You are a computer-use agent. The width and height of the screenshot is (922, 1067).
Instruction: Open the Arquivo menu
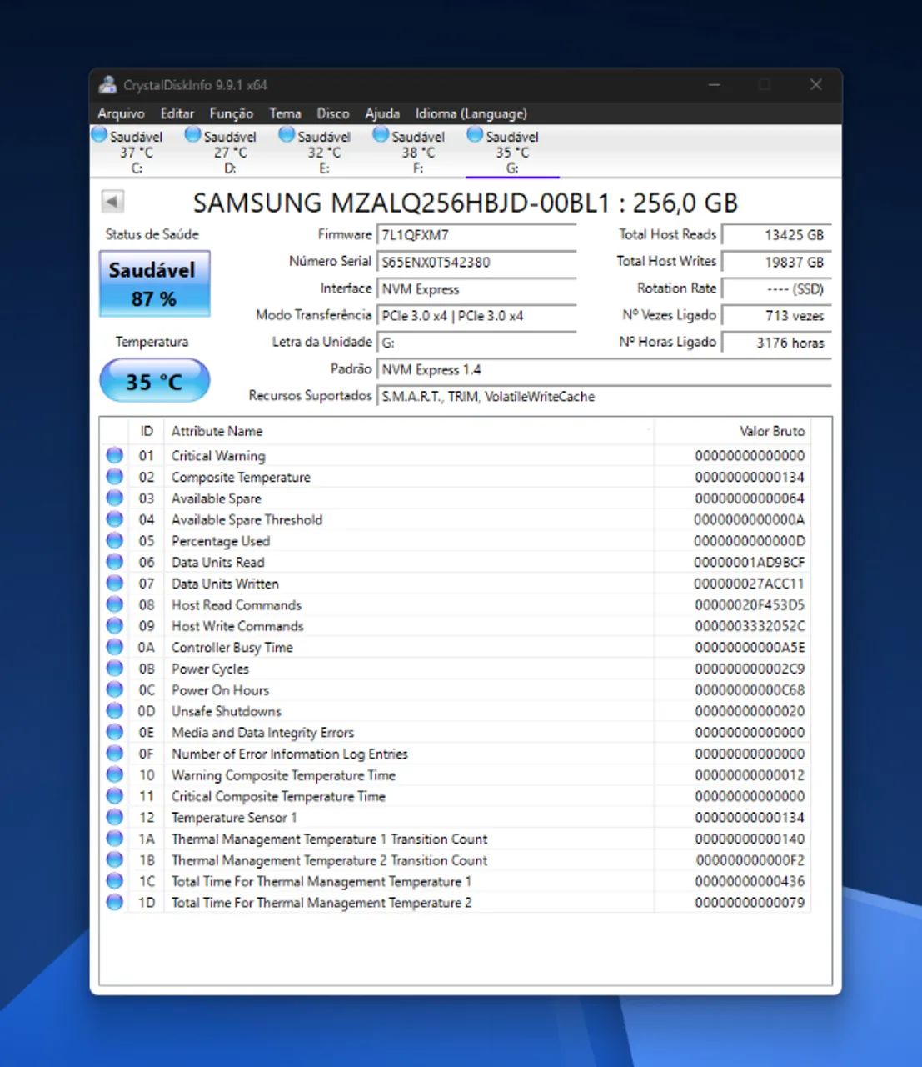[121, 113]
